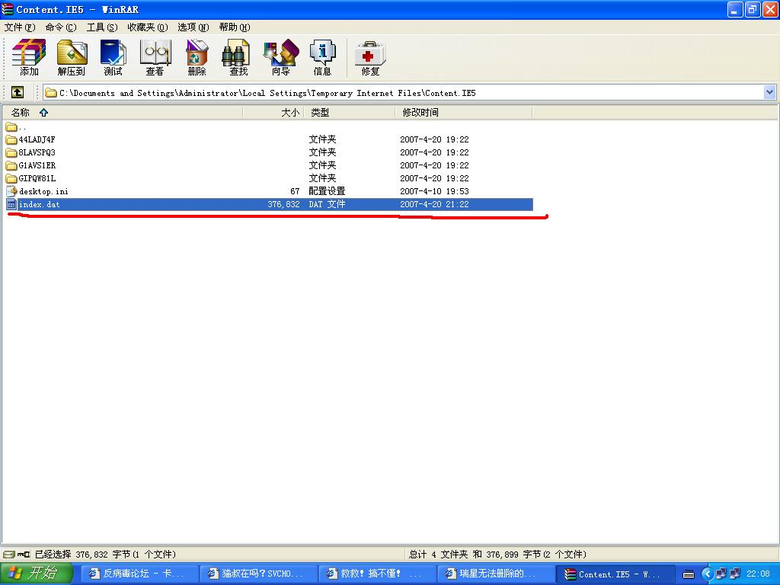Open the Tools (工具) menu

coord(102,27)
